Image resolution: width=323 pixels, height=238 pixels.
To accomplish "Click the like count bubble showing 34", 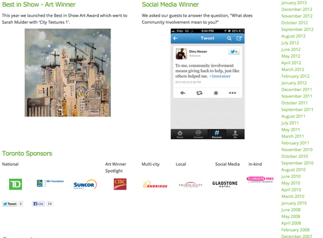I will tap(50, 204).
